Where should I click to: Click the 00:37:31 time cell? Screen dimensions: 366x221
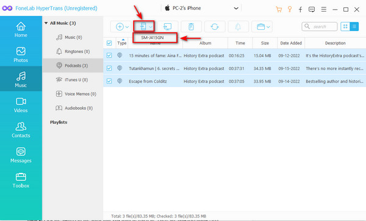[x=237, y=68]
